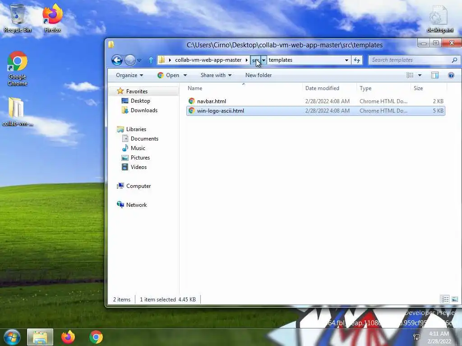Viewport: 462px width, 346px height.
Task: Click the search magnifier icon
Action: [454, 60]
